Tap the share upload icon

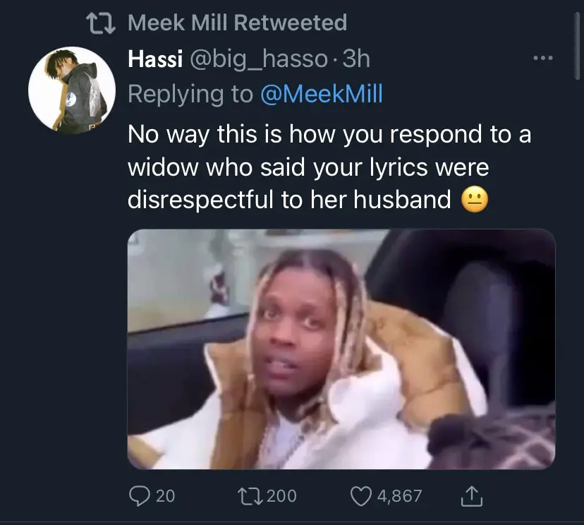point(470,497)
